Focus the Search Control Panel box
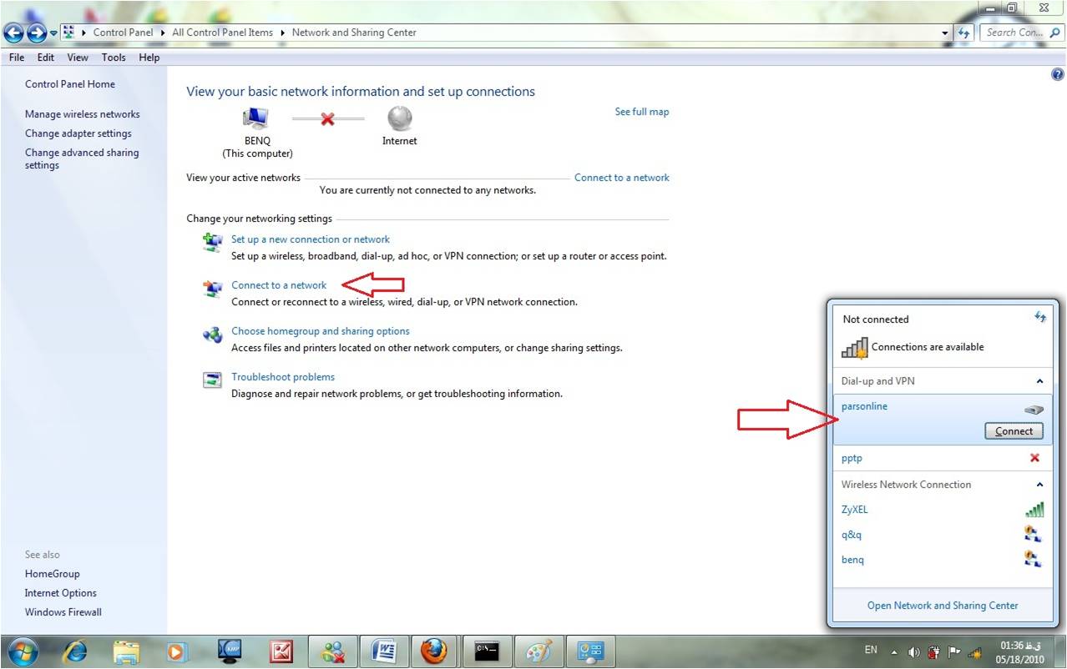The width and height of the screenshot is (1067, 669). pos(1021,33)
